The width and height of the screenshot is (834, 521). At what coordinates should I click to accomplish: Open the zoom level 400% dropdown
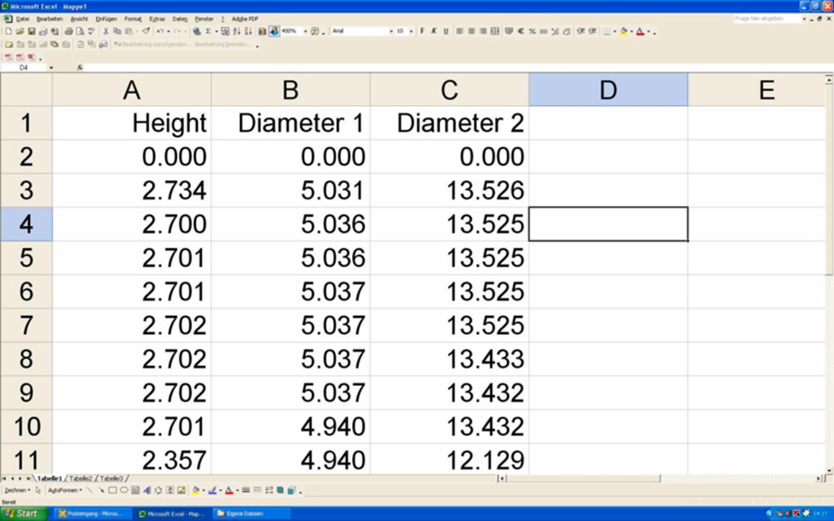click(304, 31)
